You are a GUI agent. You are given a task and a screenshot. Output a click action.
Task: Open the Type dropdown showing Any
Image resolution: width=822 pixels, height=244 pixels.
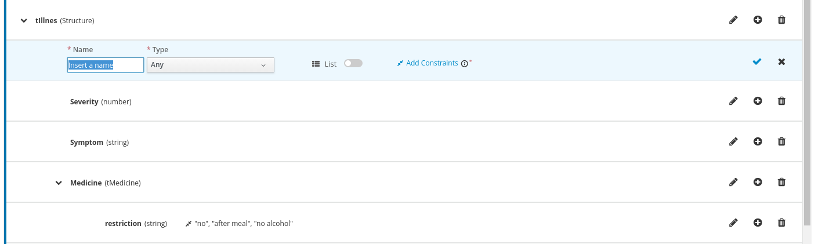(x=210, y=65)
